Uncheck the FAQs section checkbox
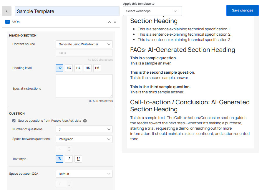Screen dimensions: 262x190 tap(8, 22)
